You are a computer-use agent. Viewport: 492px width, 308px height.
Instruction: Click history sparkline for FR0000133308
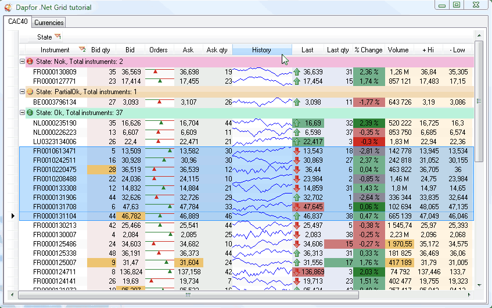click(263, 188)
